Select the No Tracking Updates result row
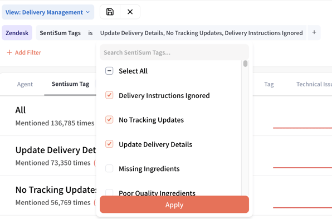The image size is (332, 219). click(x=48, y=196)
